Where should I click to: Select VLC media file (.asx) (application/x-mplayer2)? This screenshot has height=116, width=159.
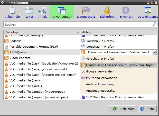[x=42, y=64]
